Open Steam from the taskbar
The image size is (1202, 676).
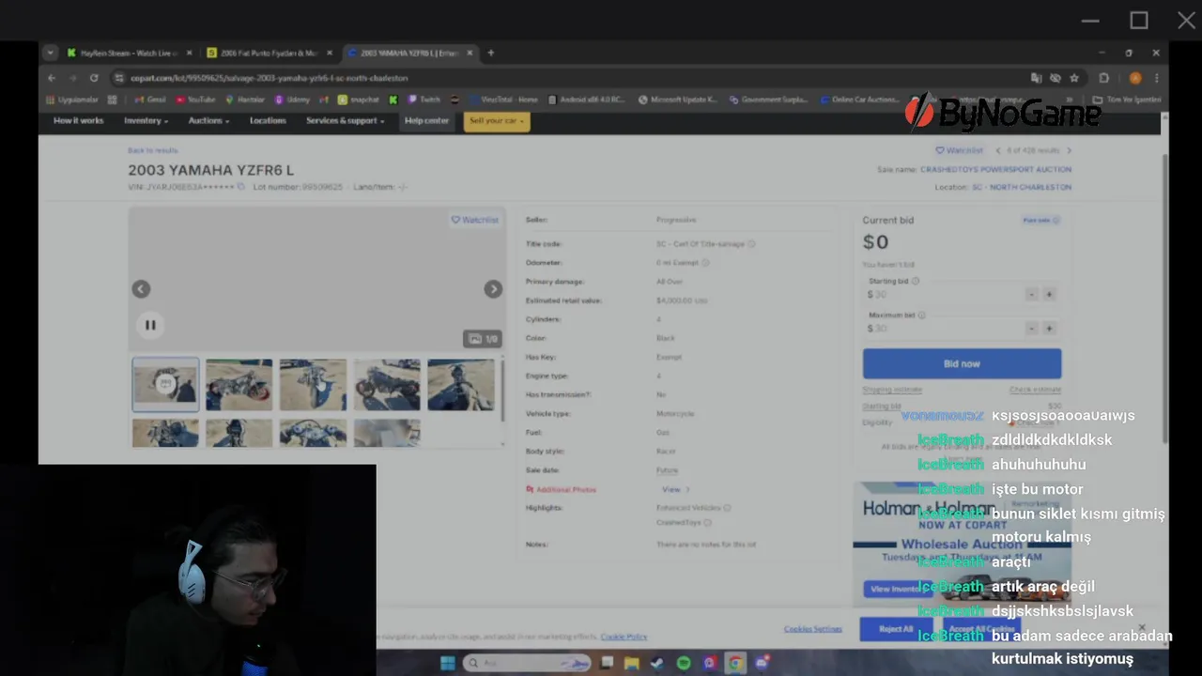tap(657, 663)
